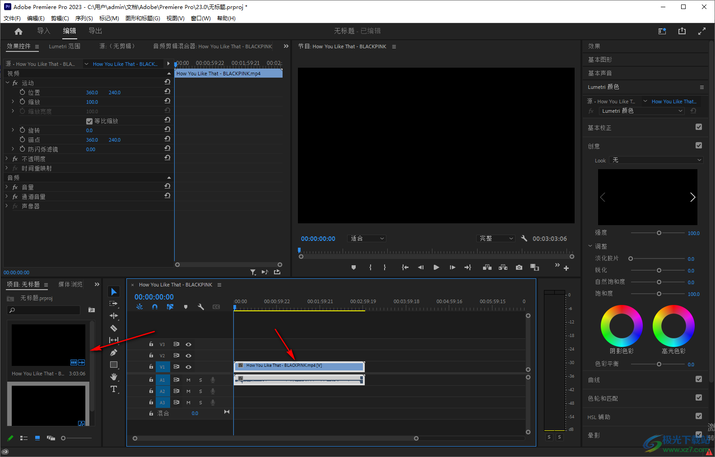Screen dimensions: 715x457
Task: Open the Lumetri Color effect dropdown
Action: tap(642, 111)
